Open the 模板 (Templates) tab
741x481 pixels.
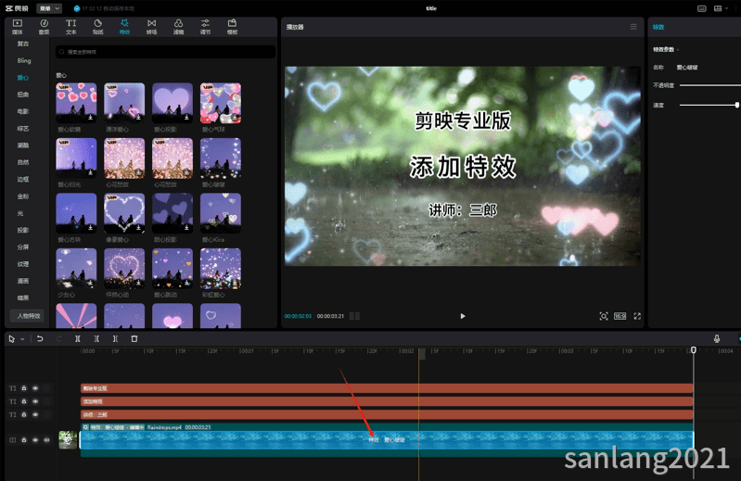[232, 27]
